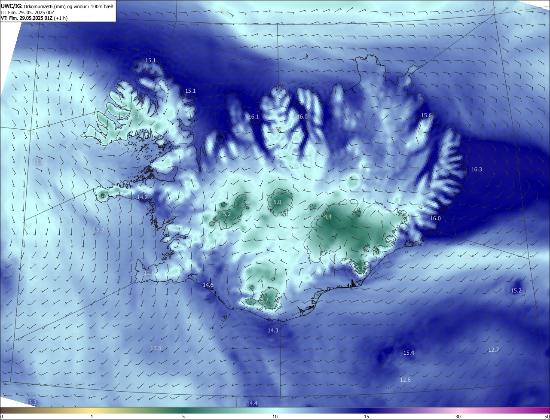Click the 14.3 value label
Screen dimensions: 550x420
click(273, 331)
